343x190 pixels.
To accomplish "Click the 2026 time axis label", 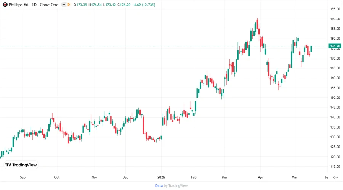I will point(161,177).
